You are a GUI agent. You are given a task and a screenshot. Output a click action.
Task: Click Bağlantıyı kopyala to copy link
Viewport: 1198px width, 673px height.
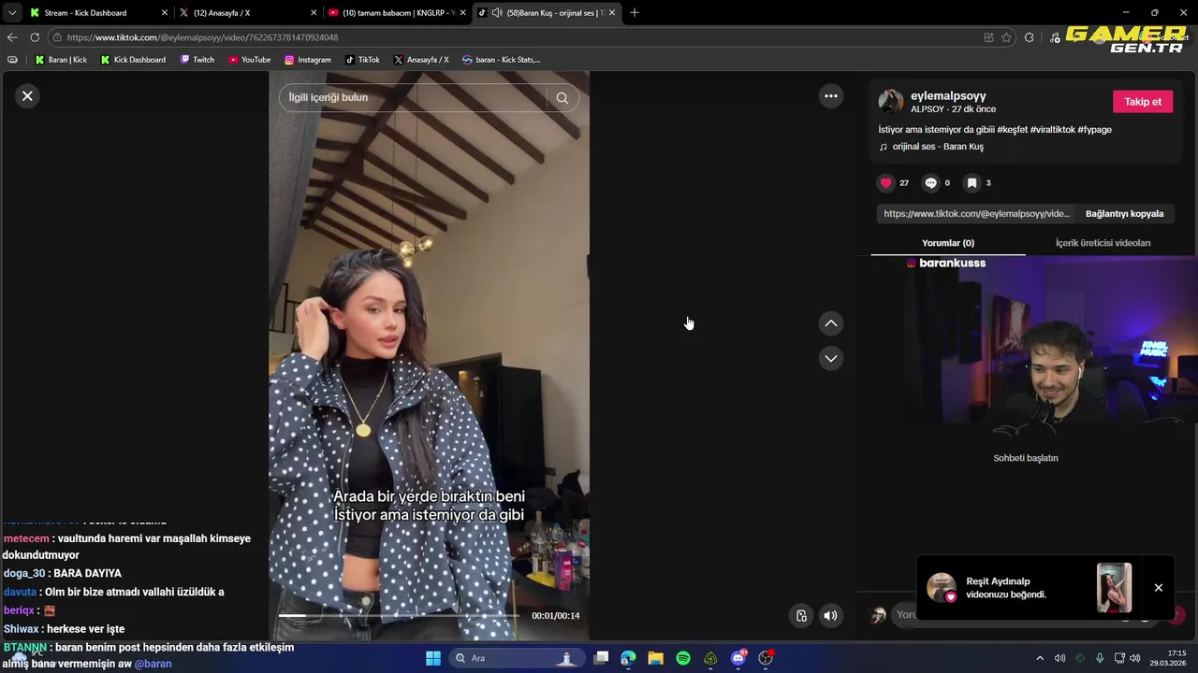[x=1124, y=214]
